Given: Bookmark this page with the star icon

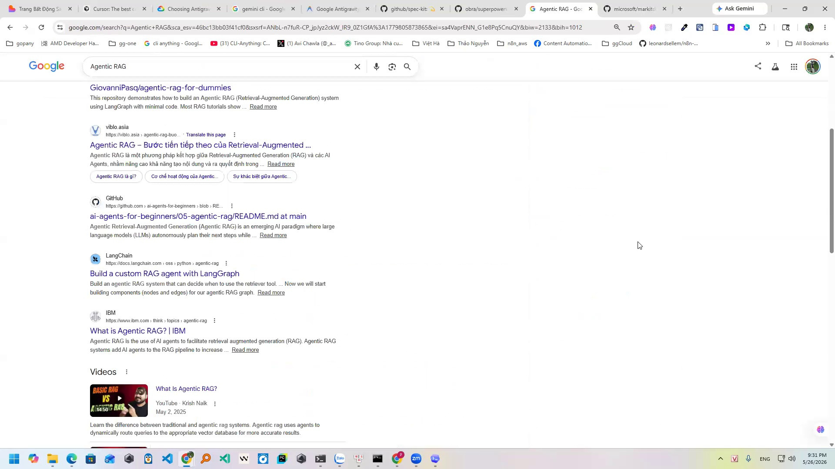Looking at the screenshot, I should (x=631, y=27).
